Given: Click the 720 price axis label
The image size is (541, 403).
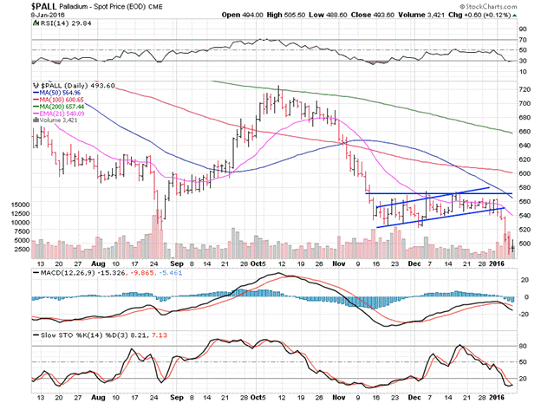Looking at the screenshot, I should pyautogui.click(x=525, y=90).
